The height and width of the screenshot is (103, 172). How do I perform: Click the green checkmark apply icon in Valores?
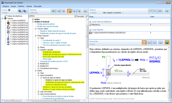pyautogui.click(x=167, y=11)
